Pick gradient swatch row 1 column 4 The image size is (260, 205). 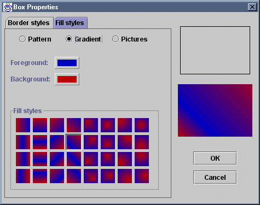pos(74,125)
